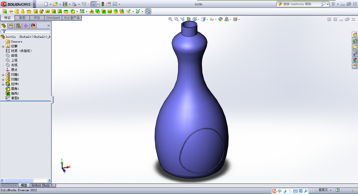Switch to the 评估 tab
The height and width of the screenshot is (194, 358).
[x=37, y=18]
